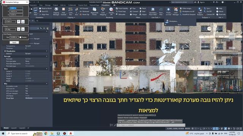Open the Featured Apps tab
This screenshot has width=243, height=136.
coord(95,5)
